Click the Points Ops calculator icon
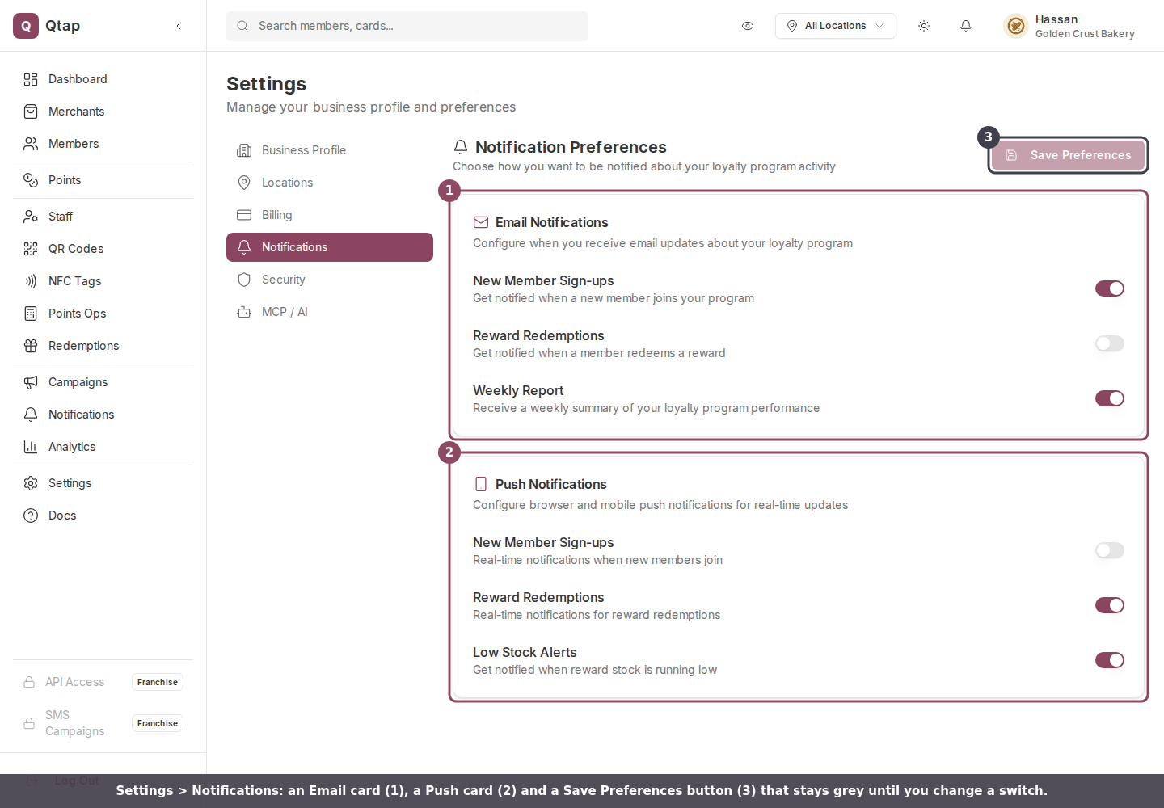 [31, 314]
